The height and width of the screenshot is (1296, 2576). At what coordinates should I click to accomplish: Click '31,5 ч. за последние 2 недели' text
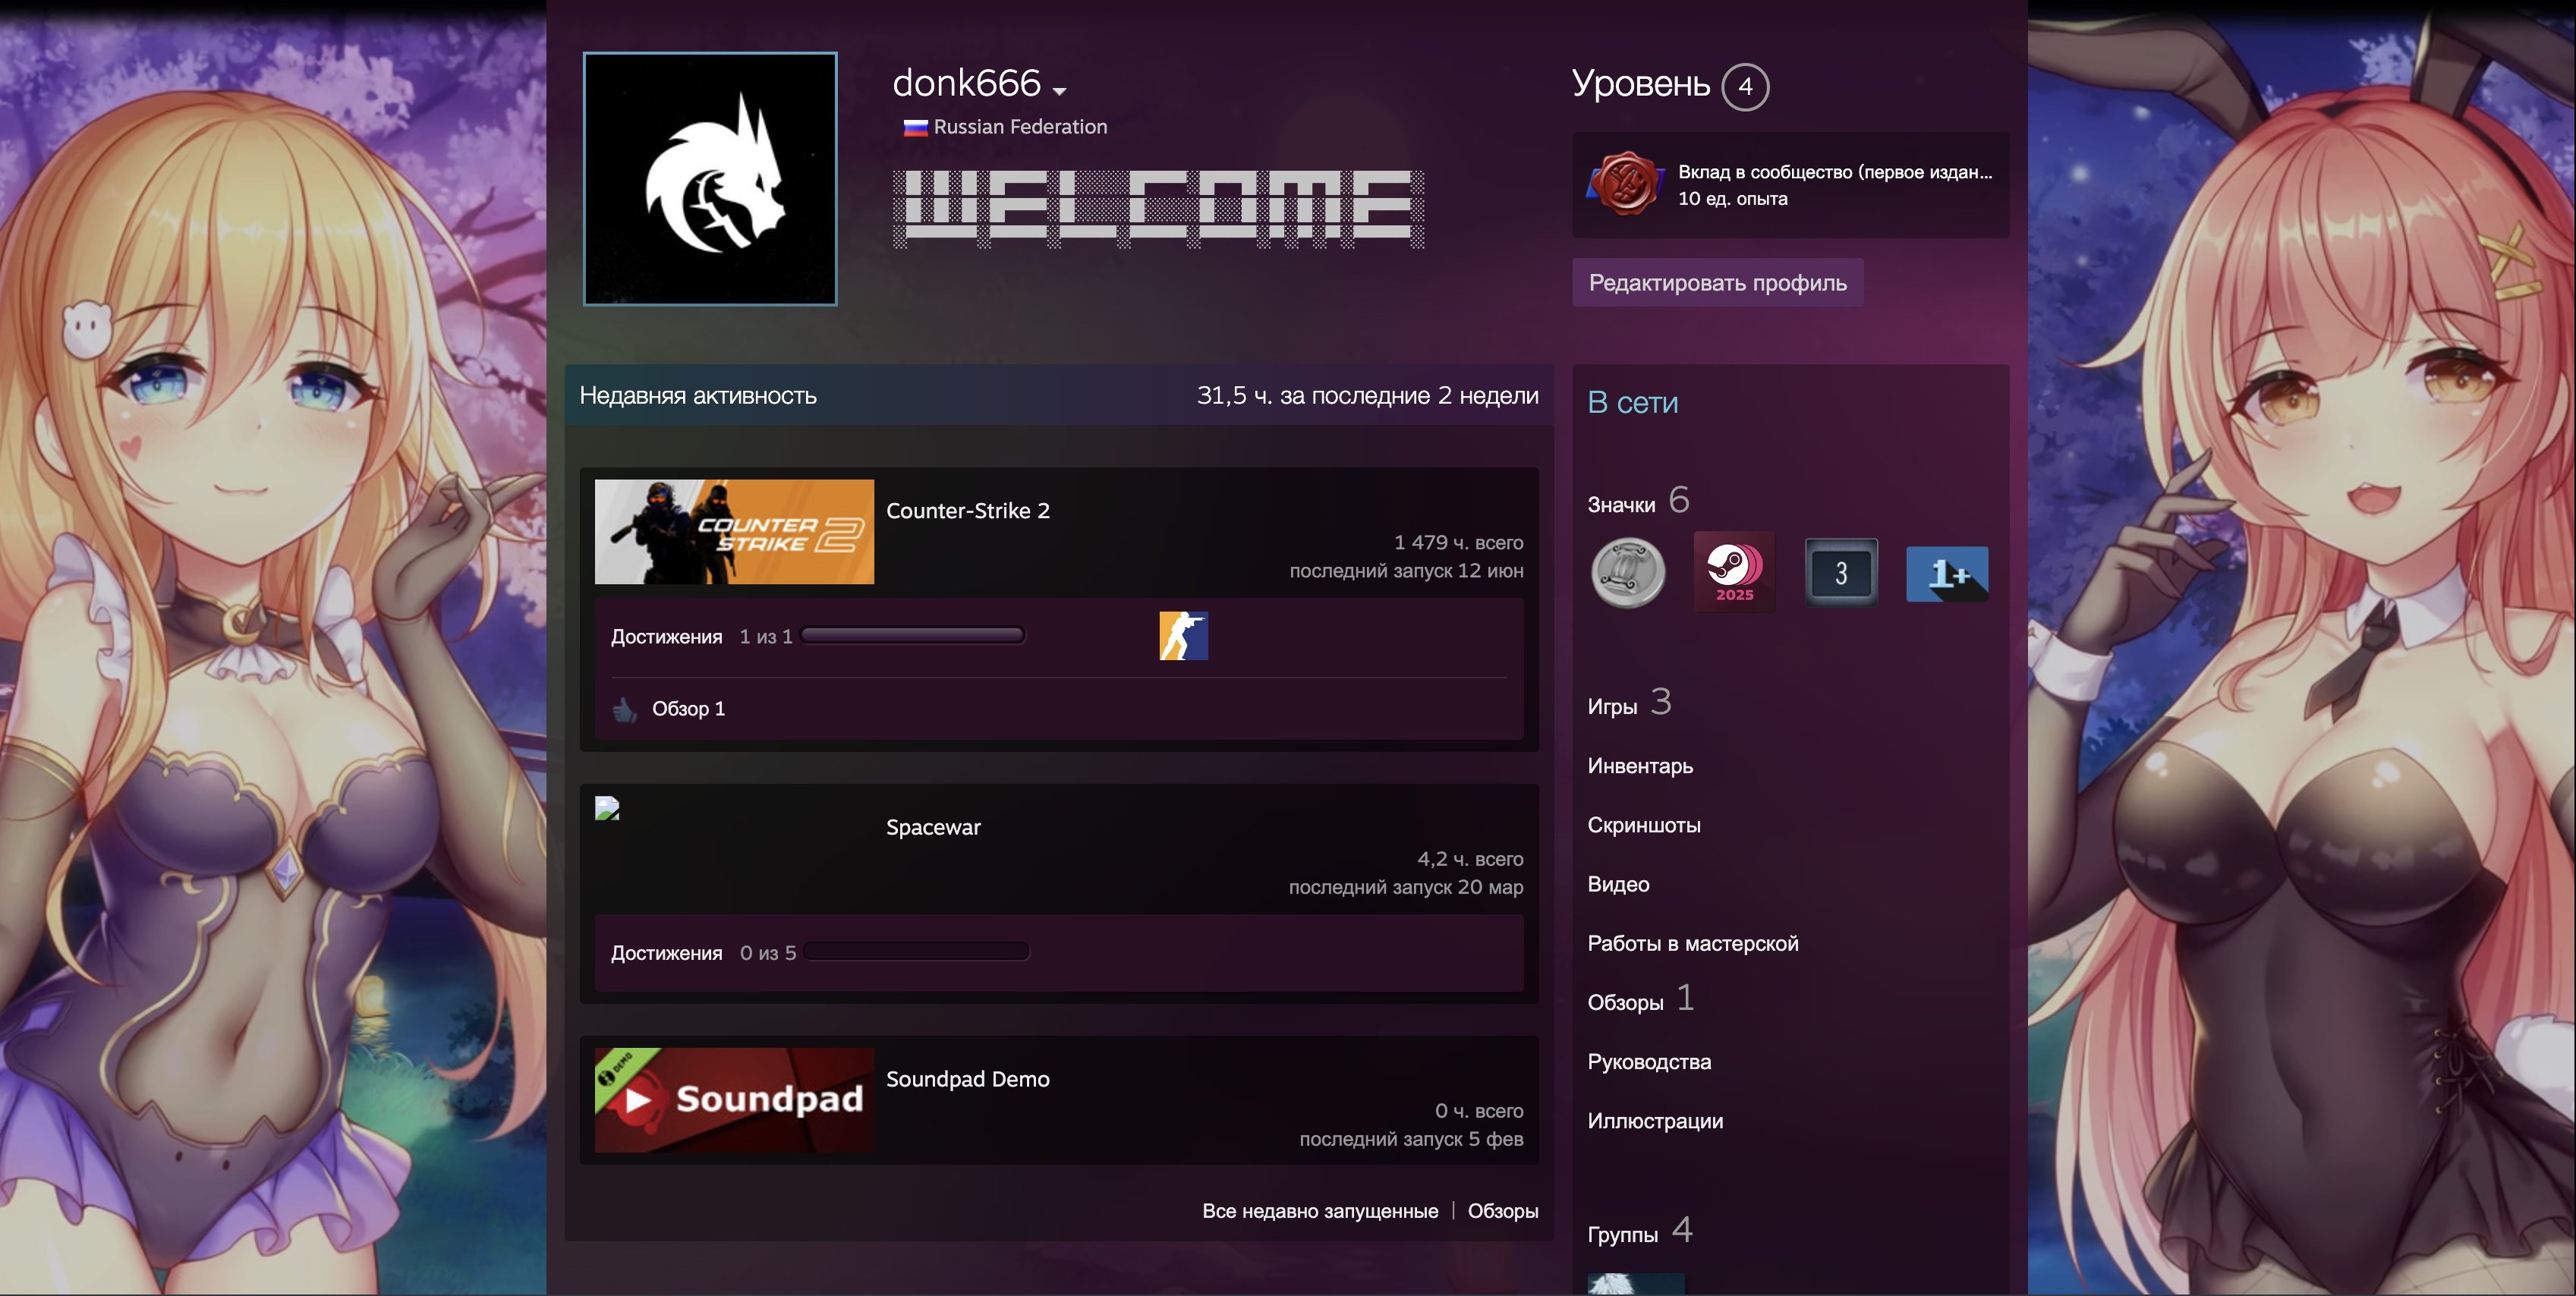pyautogui.click(x=1367, y=396)
